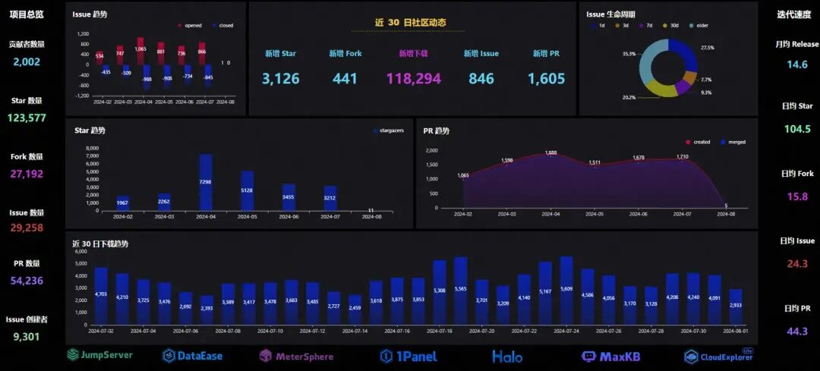The height and width of the screenshot is (371, 820).
Task: Click the 3212 bar in Star trend
Action: (330, 198)
